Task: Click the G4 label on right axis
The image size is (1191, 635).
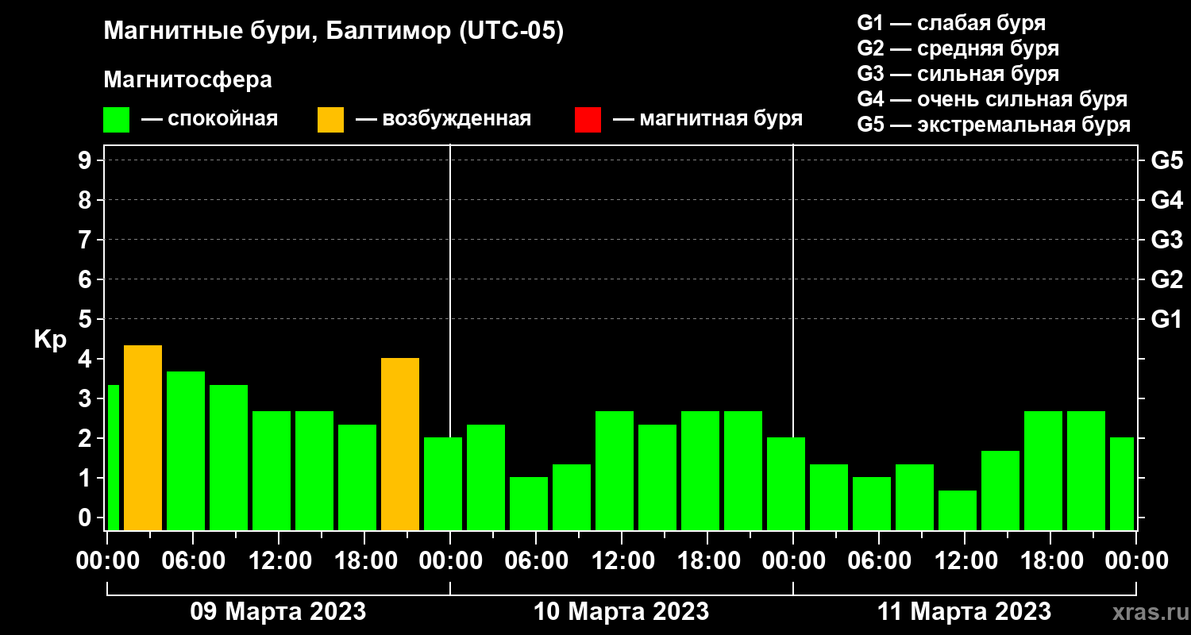Action: (x=1167, y=200)
